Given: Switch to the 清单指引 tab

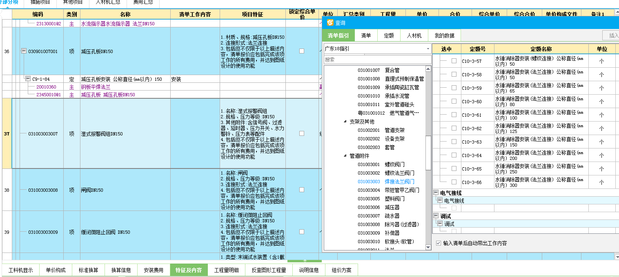Looking at the screenshot, I should coord(338,35).
